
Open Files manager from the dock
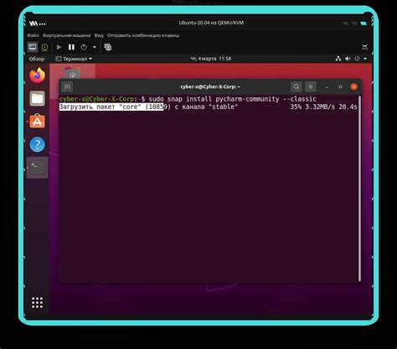click(x=38, y=98)
